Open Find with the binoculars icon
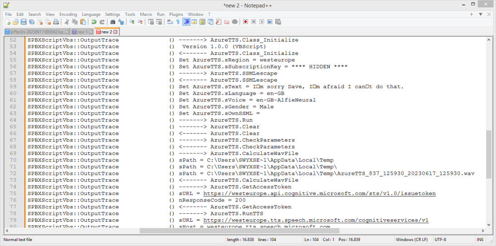496x246 pixels. click(113, 22)
